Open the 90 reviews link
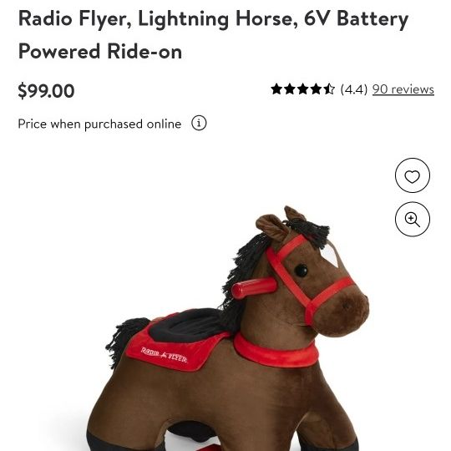Screen dimensions: 451x451 (403, 89)
